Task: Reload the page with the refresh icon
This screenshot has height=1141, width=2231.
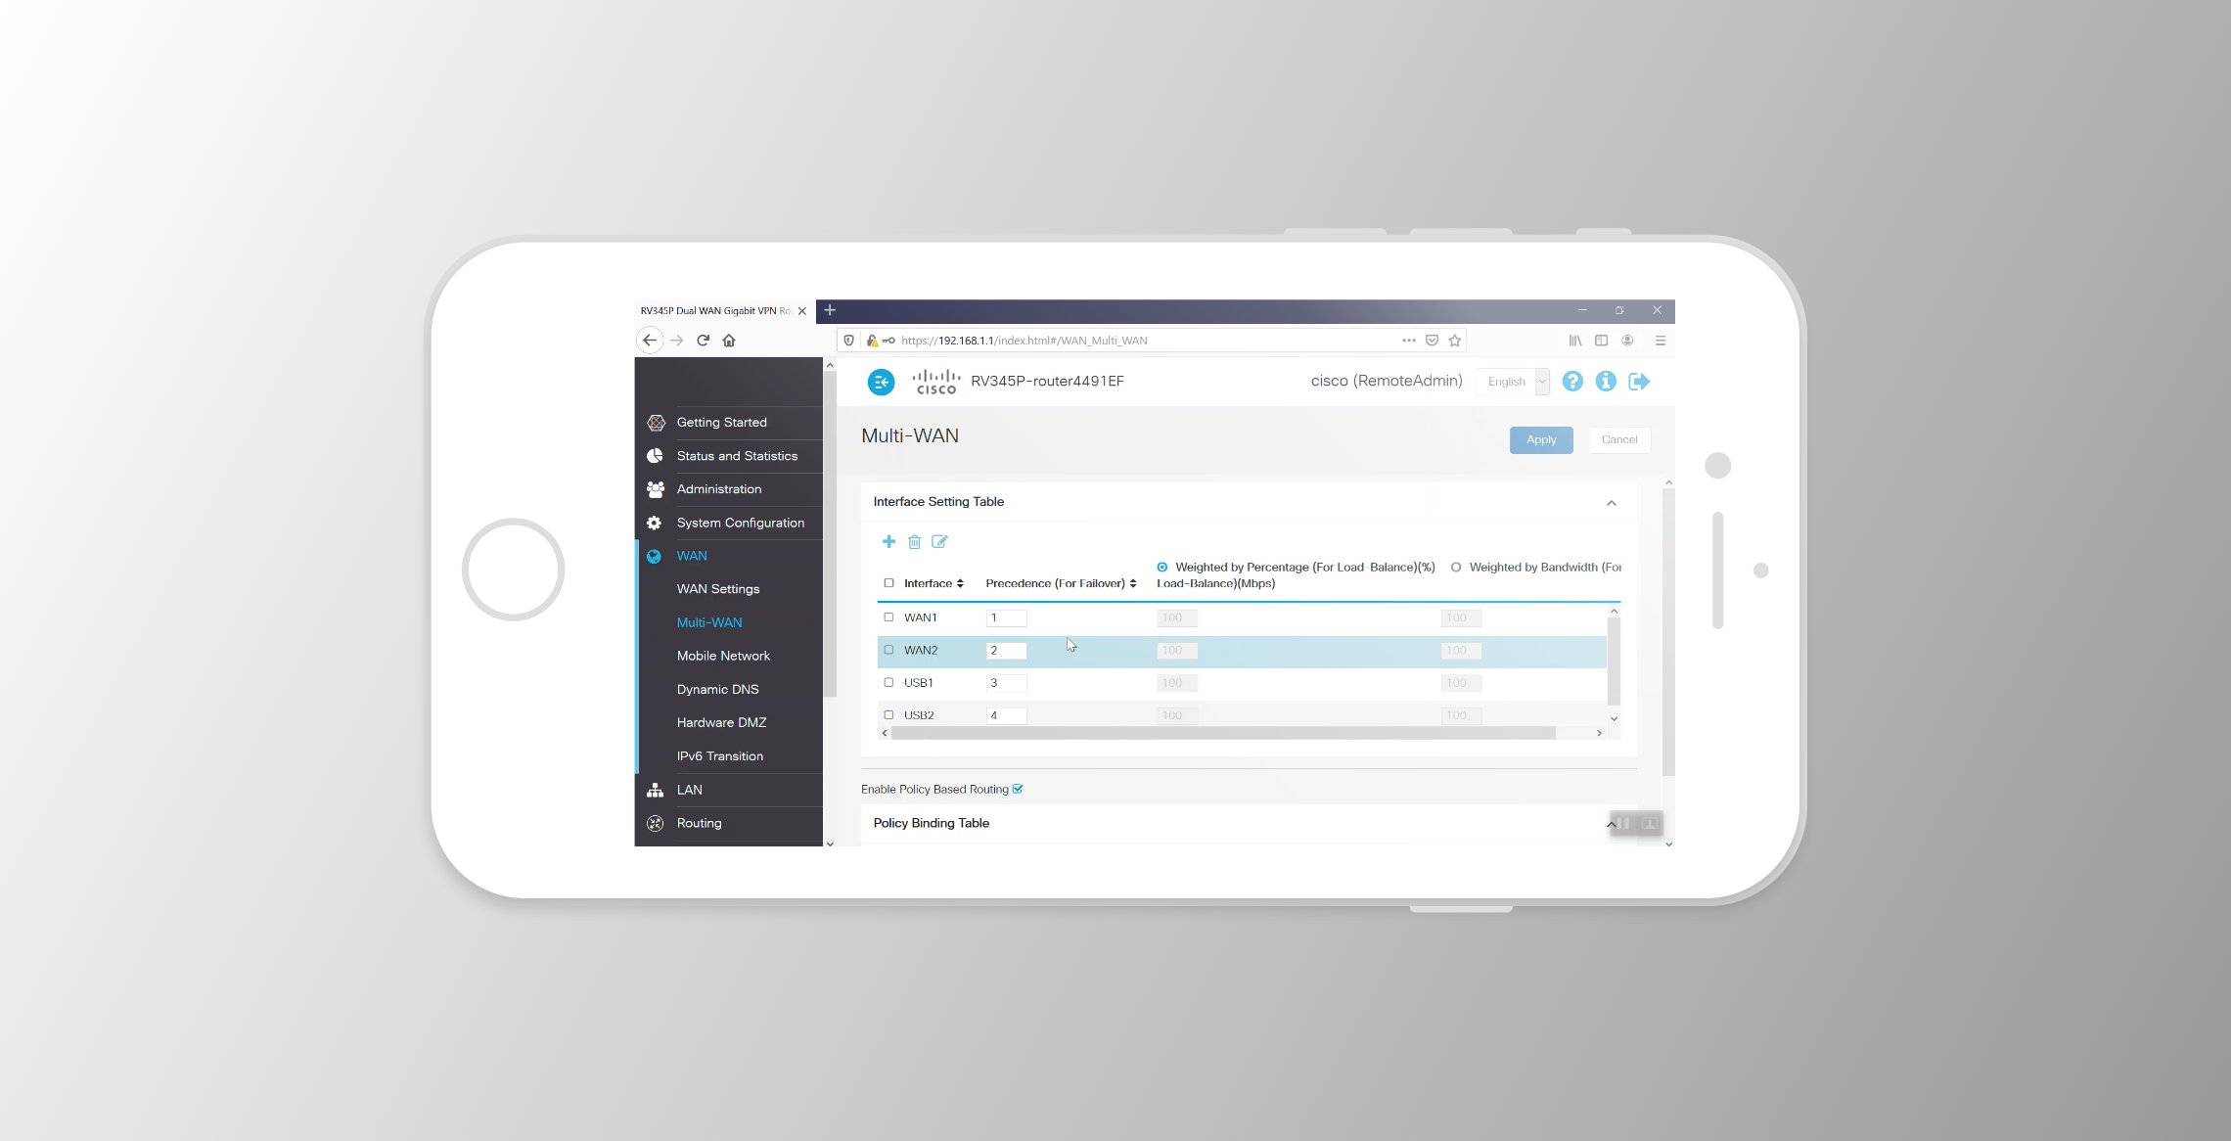Action: (x=703, y=341)
